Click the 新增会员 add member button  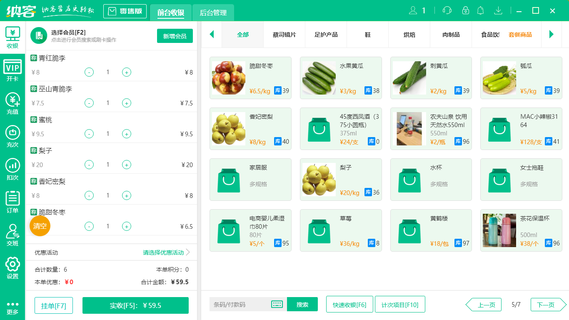tap(175, 36)
